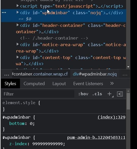Click the Filter styles input field
This screenshot has width=137, height=149.
[x=38, y=94]
